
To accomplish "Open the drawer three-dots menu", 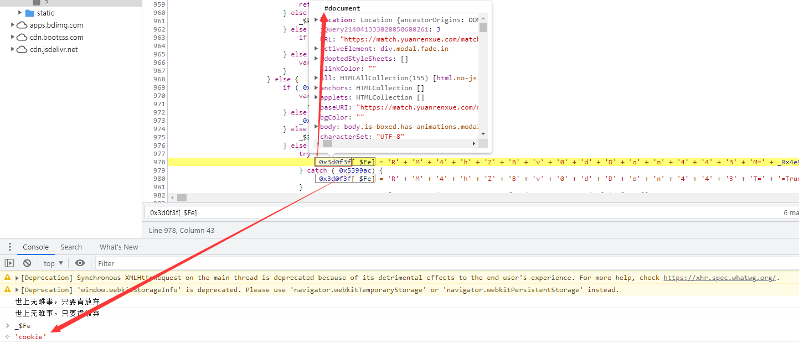I will click(x=9, y=247).
